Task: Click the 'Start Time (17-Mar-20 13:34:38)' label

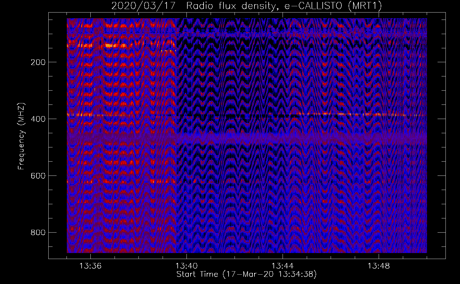Action: click(246, 274)
